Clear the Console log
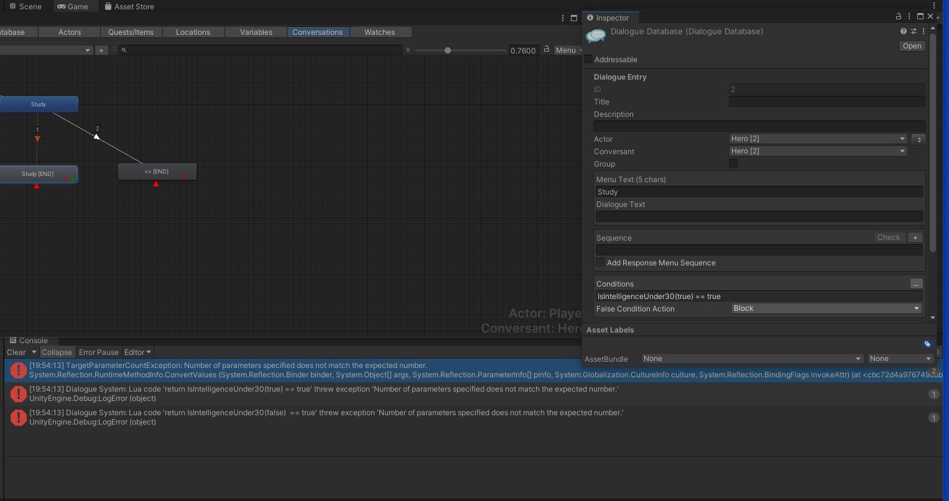Image resolution: width=949 pixels, height=501 pixels. tap(16, 352)
